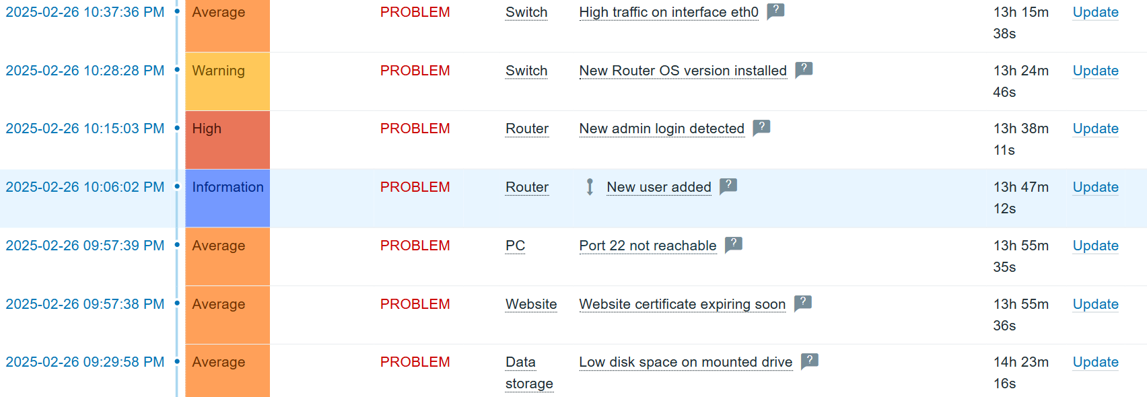Open the Website host context menu

click(531, 304)
